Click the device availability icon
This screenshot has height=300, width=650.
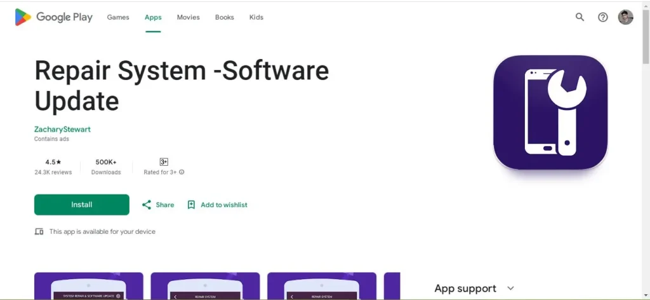[x=39, y=231]
